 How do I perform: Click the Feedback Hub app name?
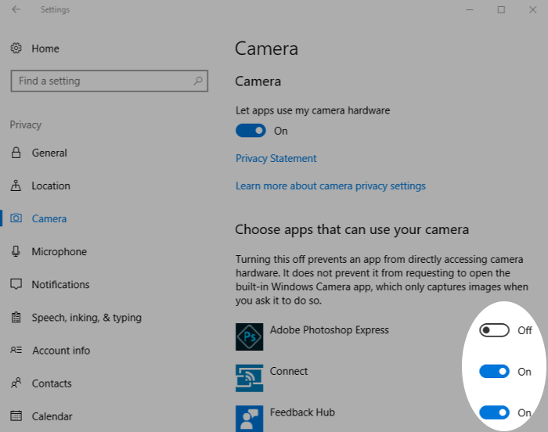point(302,412)
